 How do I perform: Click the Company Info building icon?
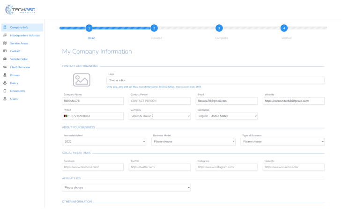[5, 27]
